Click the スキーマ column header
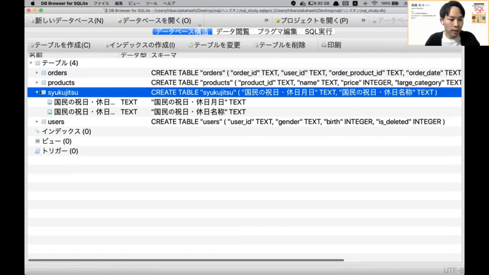This screenshot has height=275, width=489. (164, 55)
